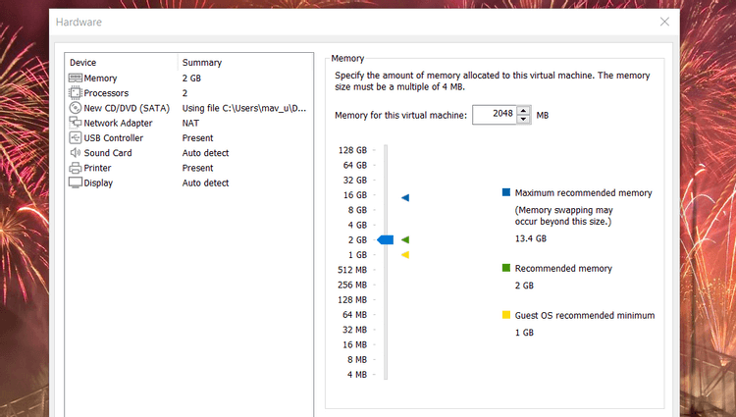Viewport: 736px width, 417px height.
Task: Click the 16 GB slider scale label
Action: point(355,195)
